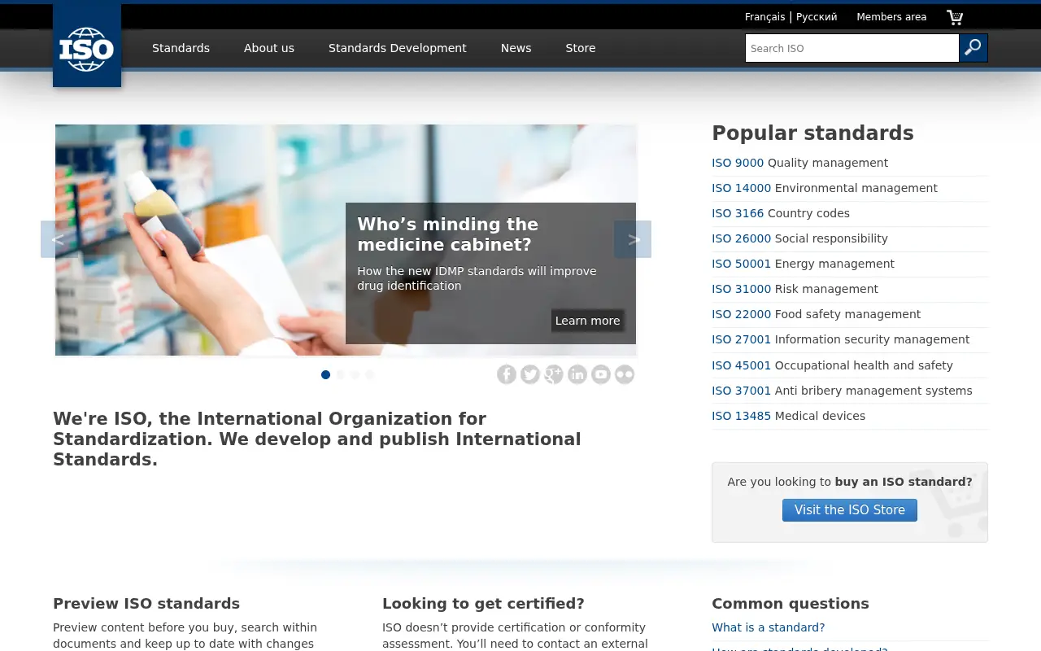Open the Google Plus social icon
Image resolution: width=1041 pixels, height=651 pixels.
coord(554,374)
